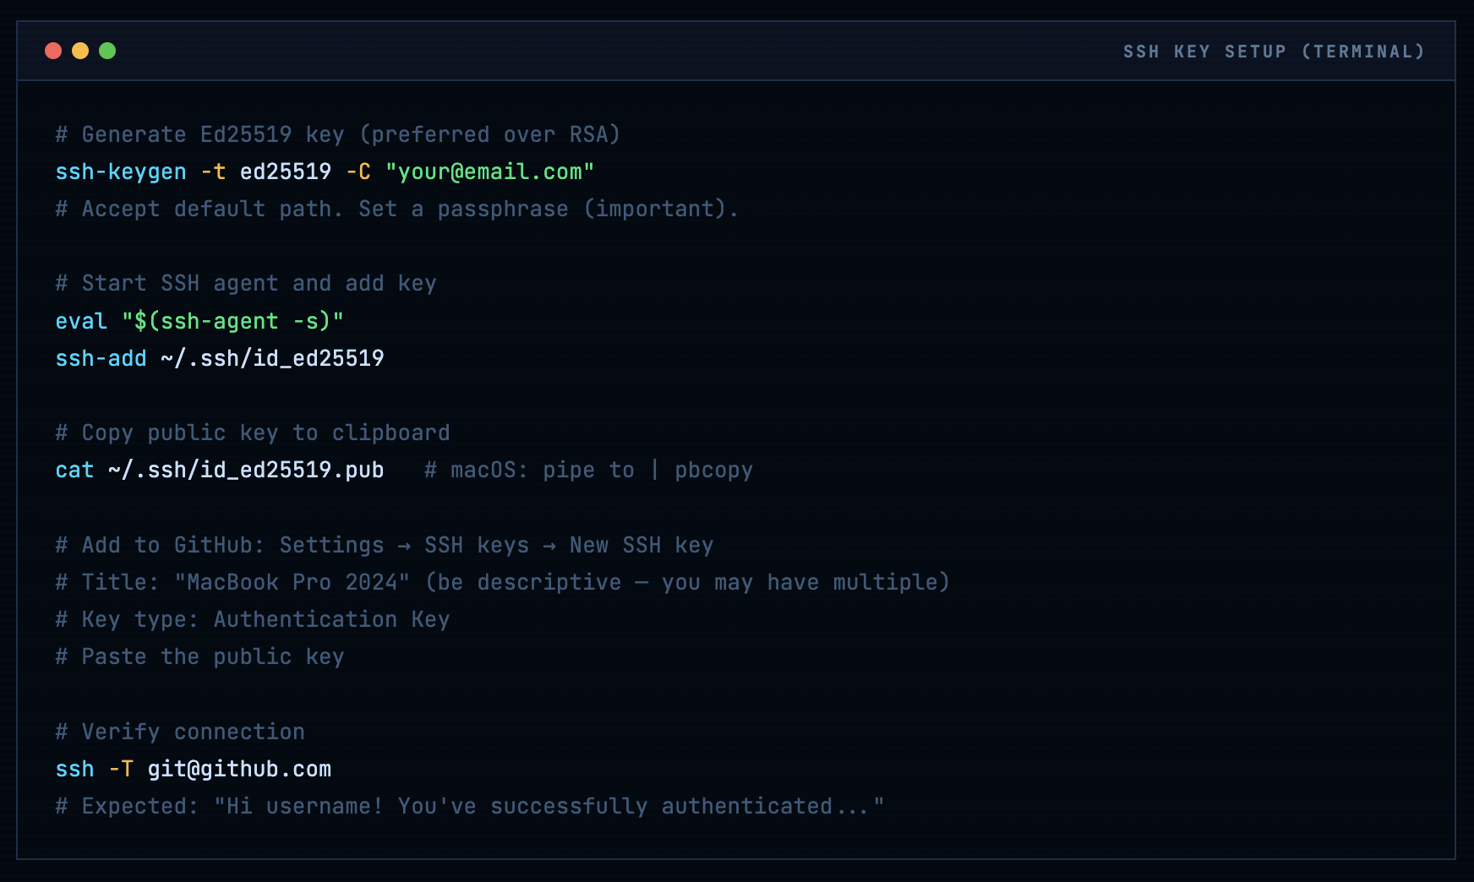The width and height of the screenshot is (1474, 882).
Task: Click the Expected: "Hi username!" comment line
Action: pyautogui.click(x=470, y=807)
